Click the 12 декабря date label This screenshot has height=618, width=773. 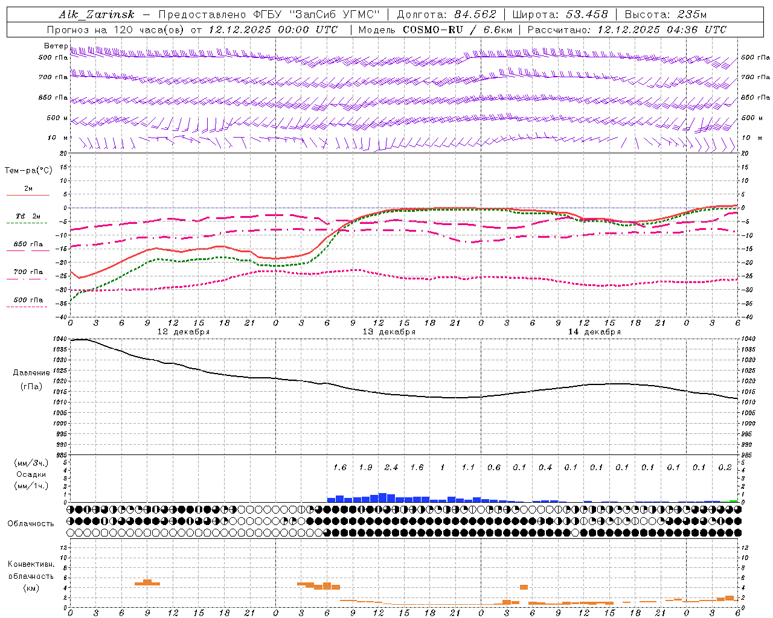point(184,332)
